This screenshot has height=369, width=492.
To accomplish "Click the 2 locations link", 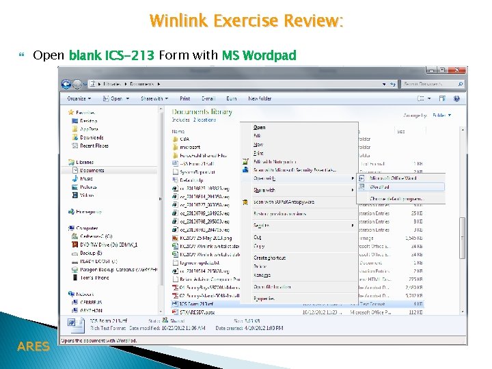I will pos(204,120).
